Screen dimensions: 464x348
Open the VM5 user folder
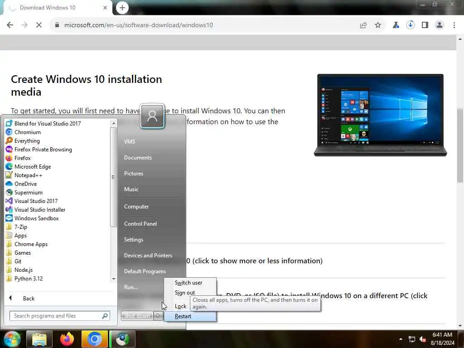[x=129, y=141]
